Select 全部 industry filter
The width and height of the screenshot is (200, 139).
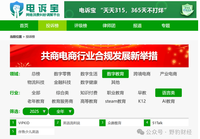click(x=36, y=93)
